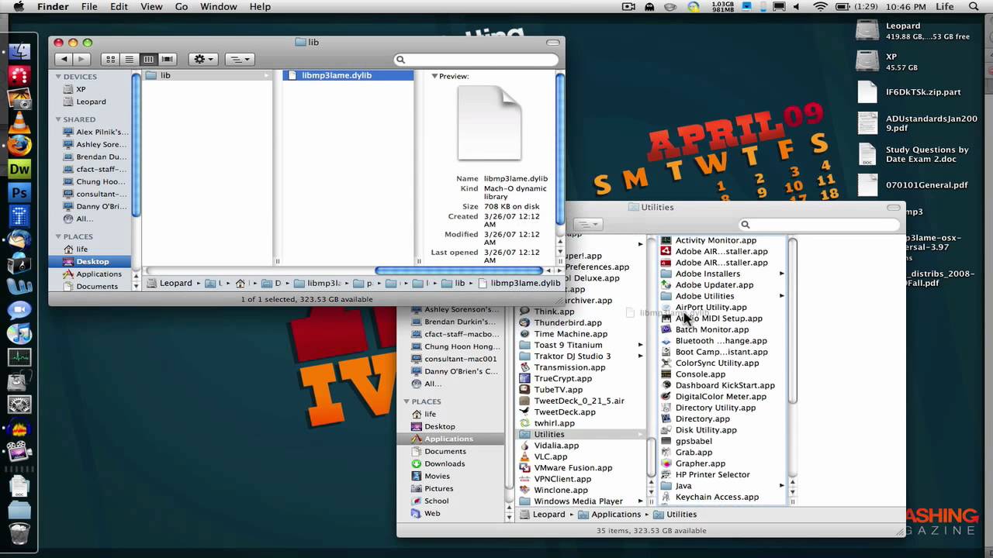Open the Edit menu
Viewport: 993px width, 558px height.
click(x=119, y=7)
